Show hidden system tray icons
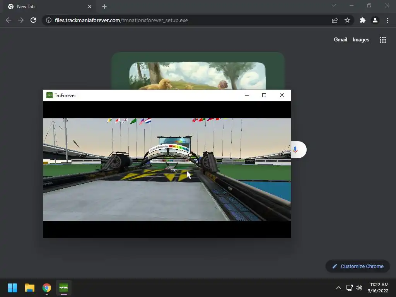The width and height of the screenshot is (396, 297). (x=339, y=288)
